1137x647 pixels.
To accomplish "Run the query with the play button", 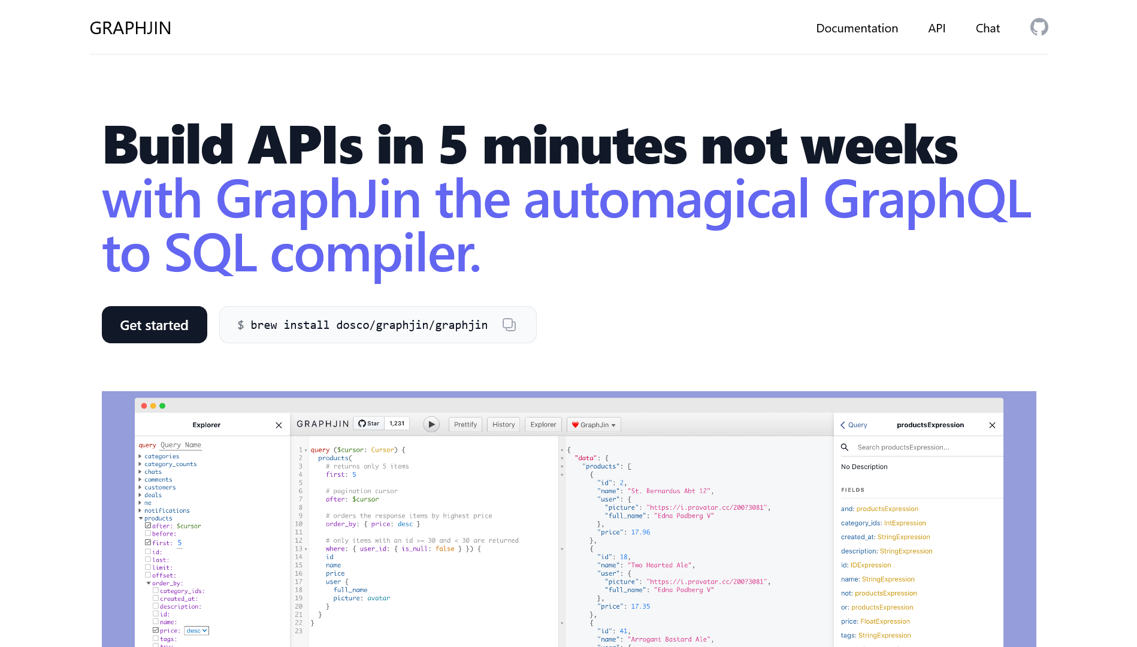I will [431, 425].
